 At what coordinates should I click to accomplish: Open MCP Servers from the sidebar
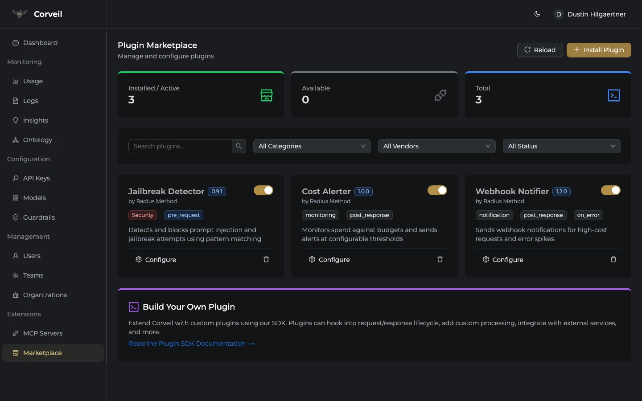coord(42,333)
